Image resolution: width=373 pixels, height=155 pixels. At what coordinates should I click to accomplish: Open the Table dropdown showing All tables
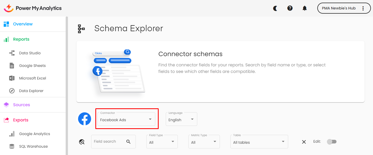[259, 142]
